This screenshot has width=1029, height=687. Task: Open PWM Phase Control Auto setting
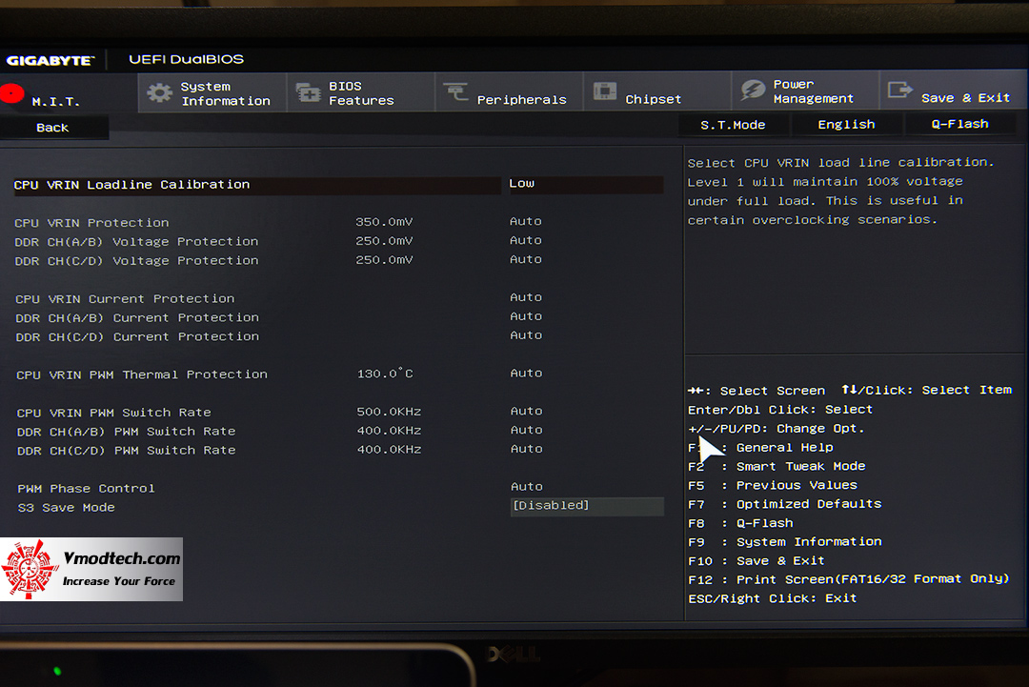tap(527, 487)
